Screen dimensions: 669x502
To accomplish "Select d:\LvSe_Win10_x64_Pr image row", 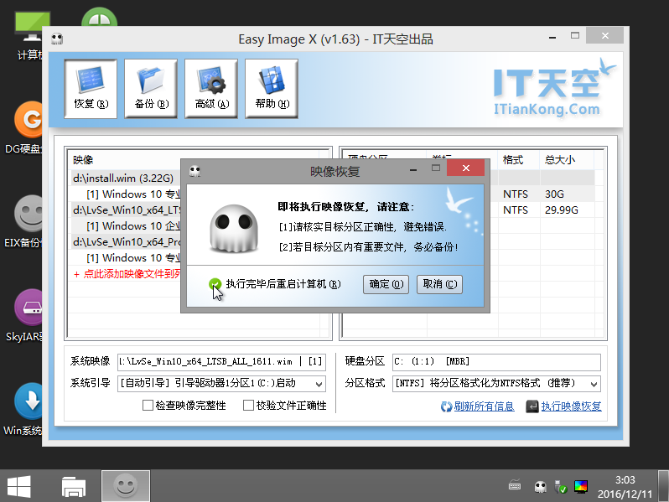I will (127, 242).
